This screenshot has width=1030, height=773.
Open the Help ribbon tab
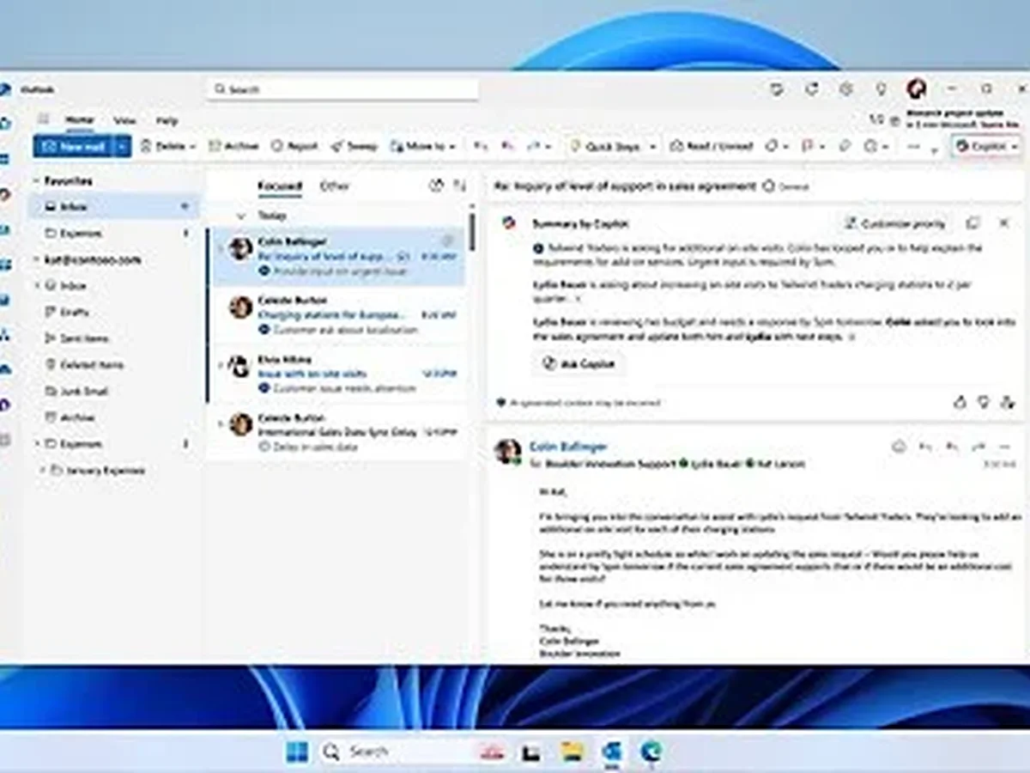[x=167, y=120]
